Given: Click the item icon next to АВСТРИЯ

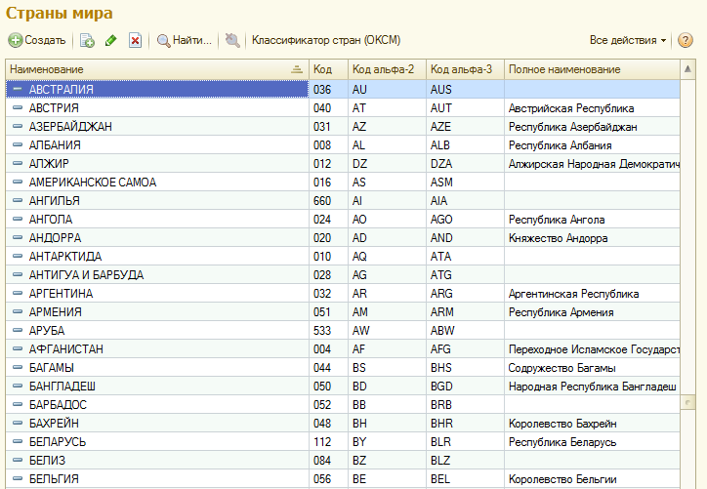Looking at the screenshot, I should [18, 107].
